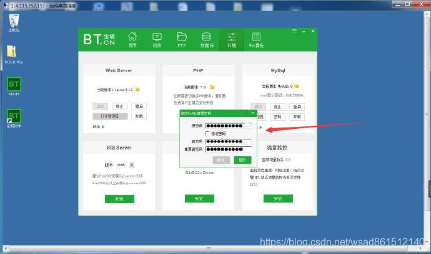
Task: Click the greyed MySql start button
Action: click(x=259, y=107)
